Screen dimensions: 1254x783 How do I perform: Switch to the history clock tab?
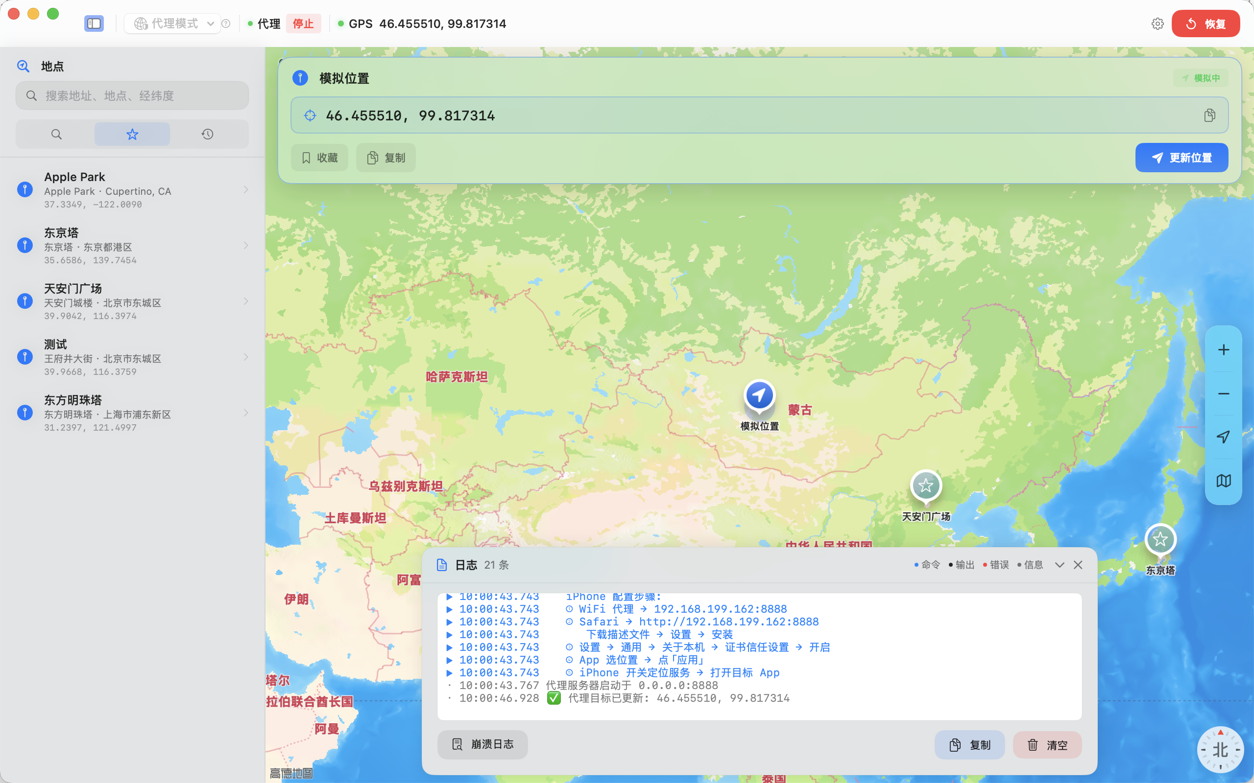pyautogui.click(x=208, y=134)
